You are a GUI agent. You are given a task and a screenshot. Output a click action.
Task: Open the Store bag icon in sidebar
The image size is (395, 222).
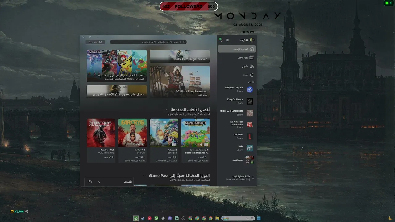click(252, 75)
